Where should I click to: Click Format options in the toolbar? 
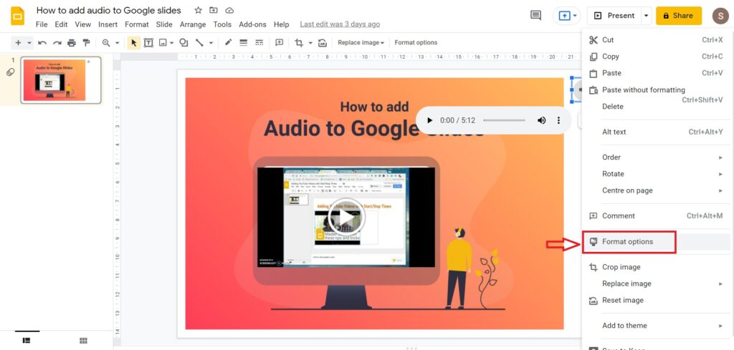[416, 42]
